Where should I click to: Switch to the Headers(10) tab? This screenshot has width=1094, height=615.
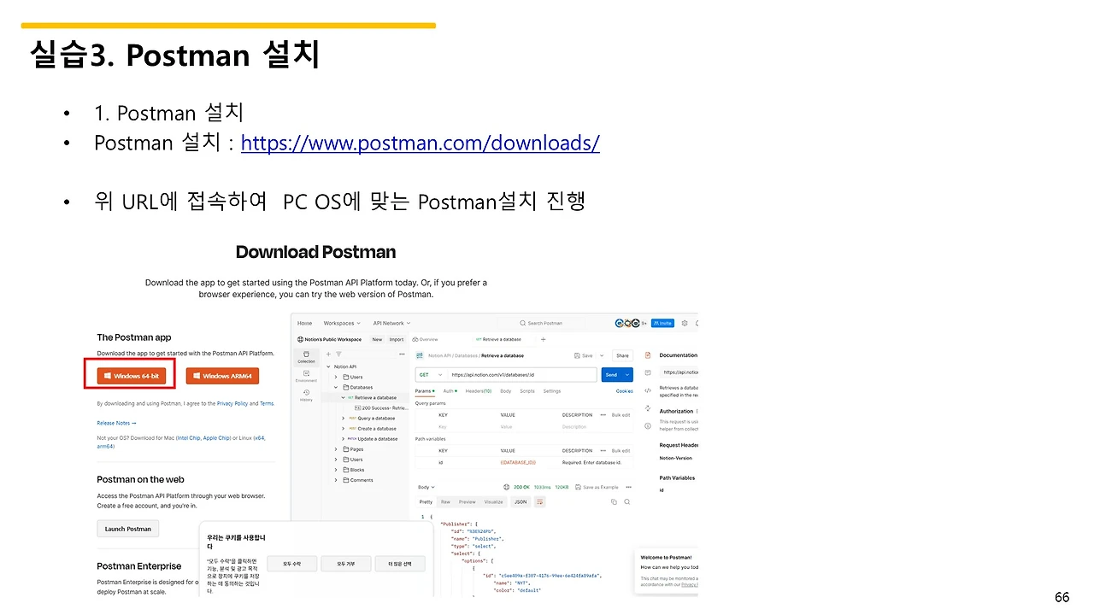tap(479, 391)
